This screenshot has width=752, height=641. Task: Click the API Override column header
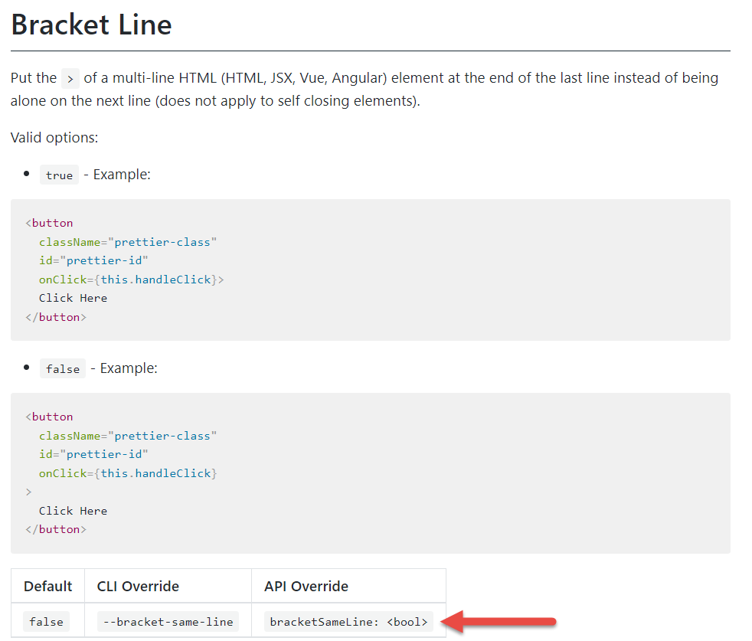pos(305,585)
